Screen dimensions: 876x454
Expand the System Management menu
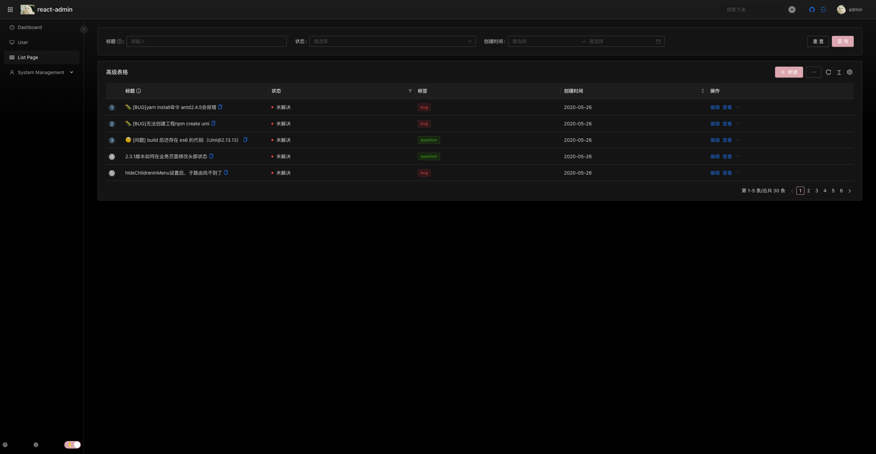(x=41, y=72)
